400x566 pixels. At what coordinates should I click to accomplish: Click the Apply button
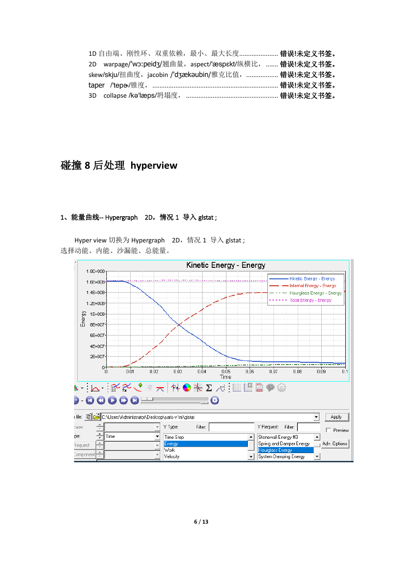[336, 417]
